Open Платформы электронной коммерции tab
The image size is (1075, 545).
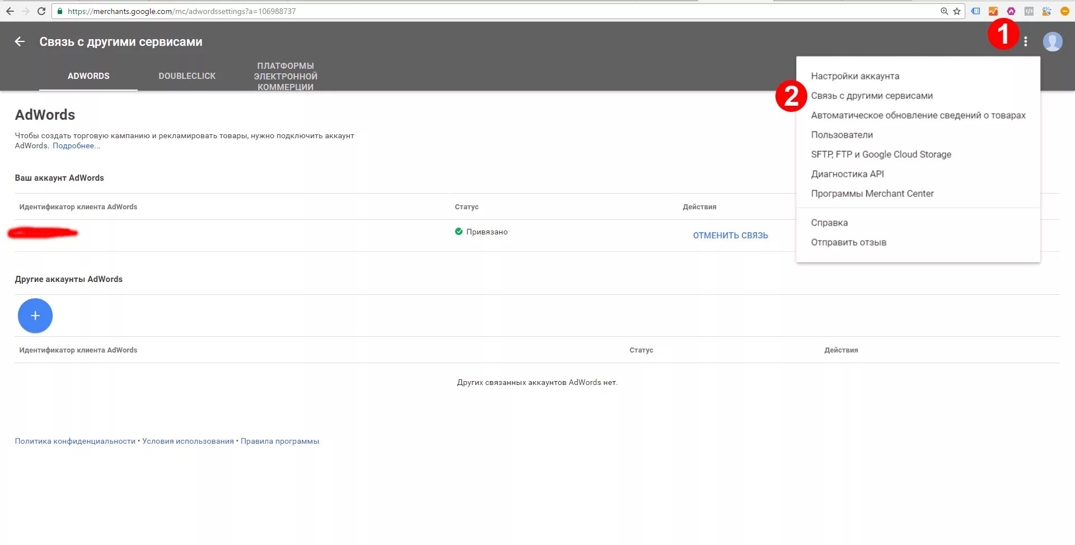286,76
